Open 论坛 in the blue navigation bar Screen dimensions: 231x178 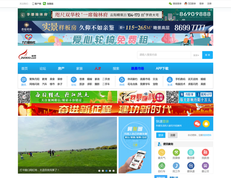point(43,68)
